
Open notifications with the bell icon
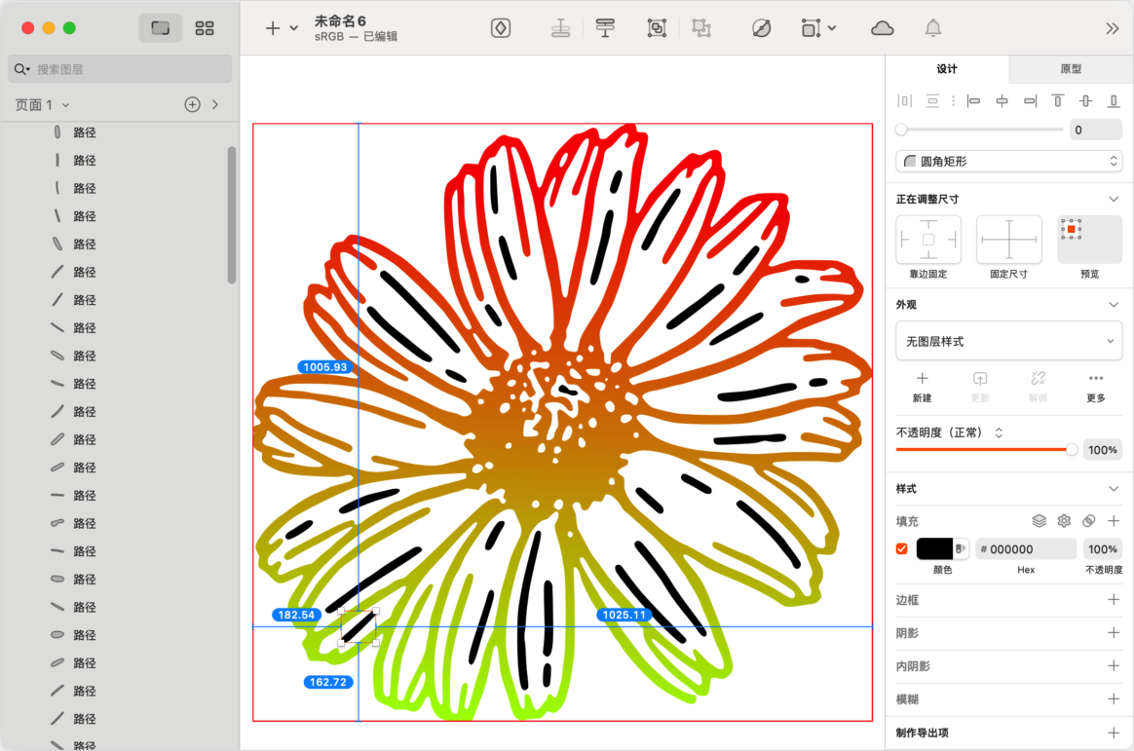(933, 28)
